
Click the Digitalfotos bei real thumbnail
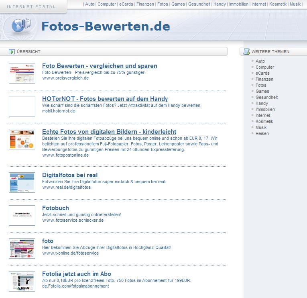click(x=22, y=182)
